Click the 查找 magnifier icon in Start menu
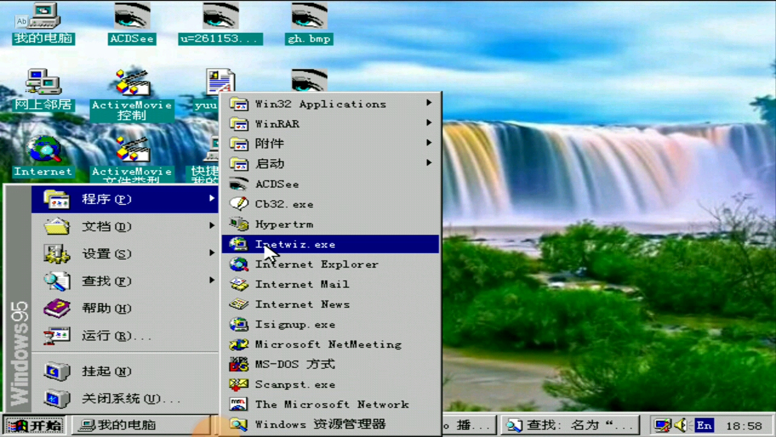The height and width of the screenshot is (437, 776). (58, 280)
